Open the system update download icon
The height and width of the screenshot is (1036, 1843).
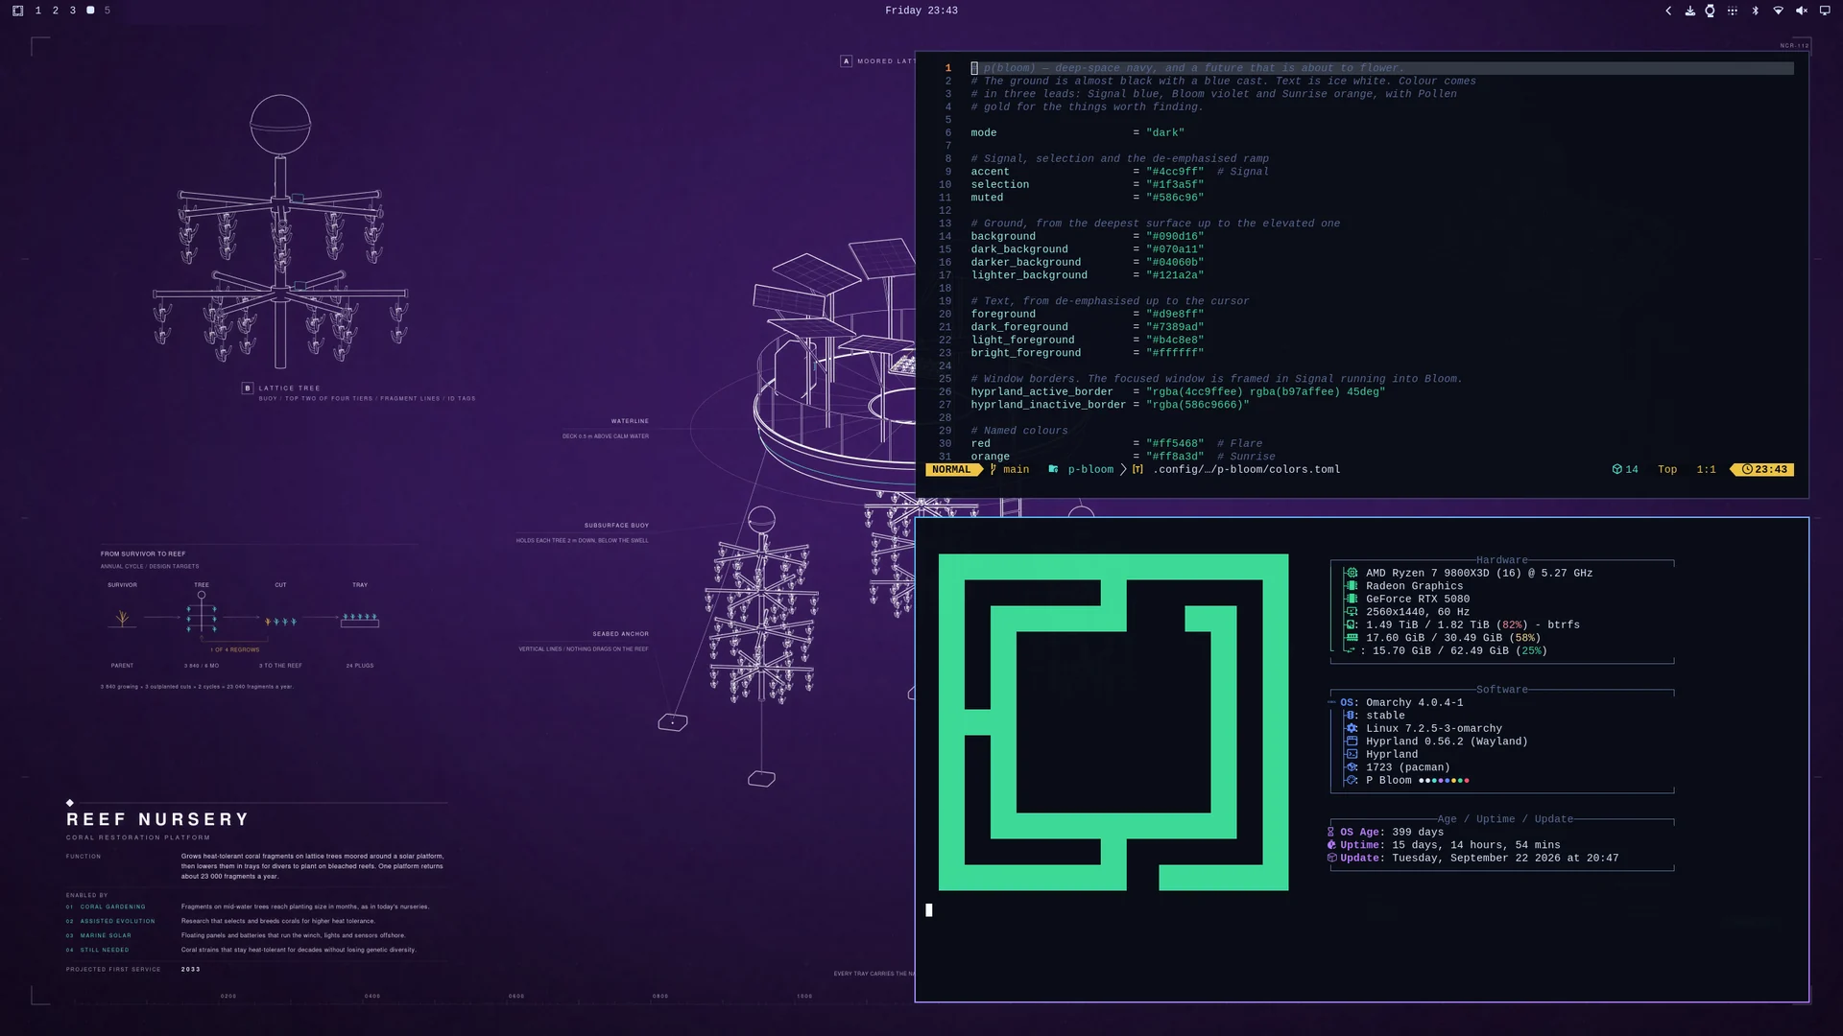1689,11
